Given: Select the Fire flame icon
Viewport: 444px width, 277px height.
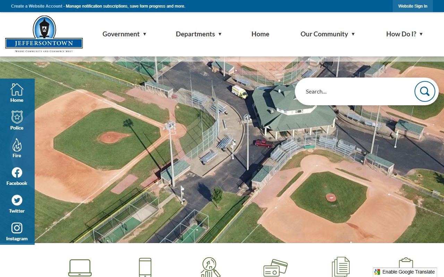Looking at the screenshot, I should point(17,145).
